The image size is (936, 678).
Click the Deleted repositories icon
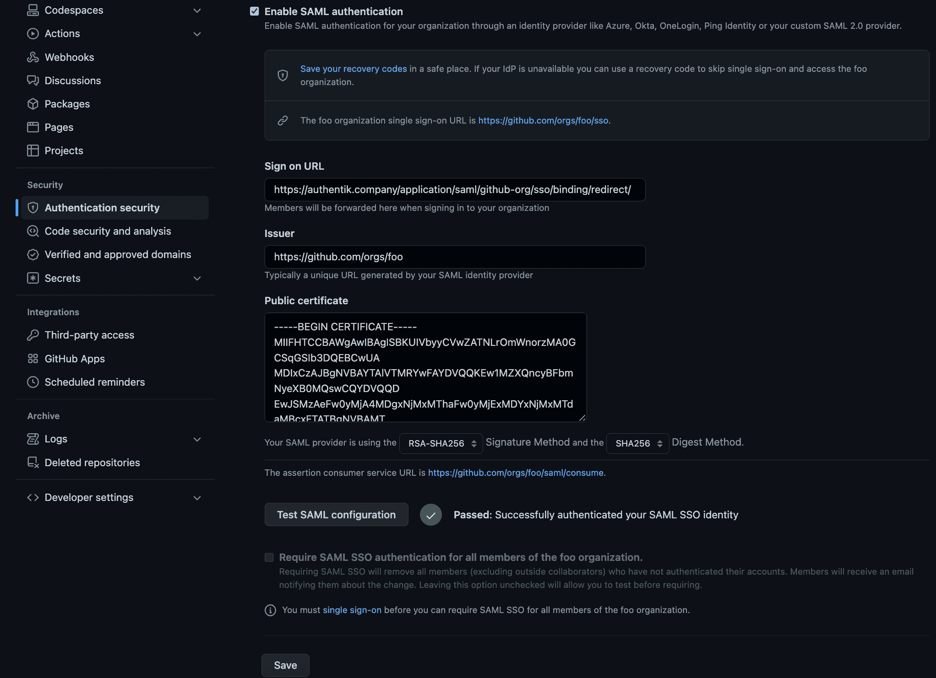pyautogui.click(x=33, y=462)
